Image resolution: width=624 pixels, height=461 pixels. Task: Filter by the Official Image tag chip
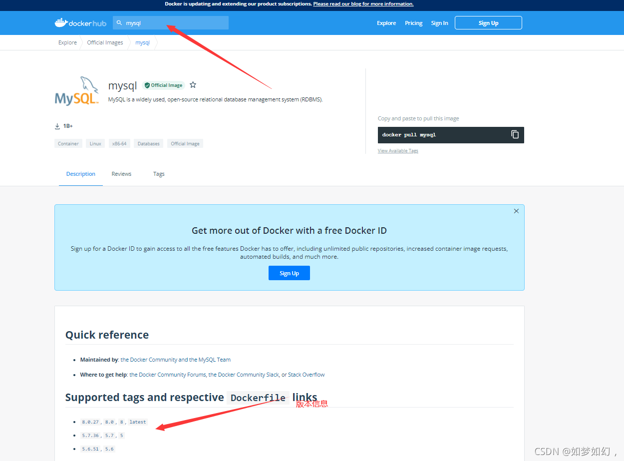click(x=185, y=144)
